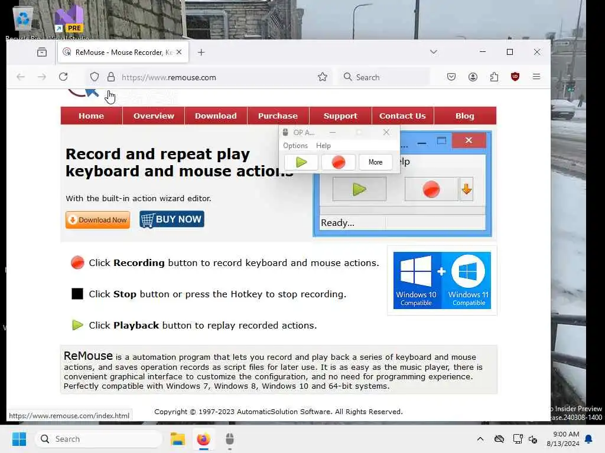Click the Firefox taskbar icon
The width and height of the screenshot is (605, 453).
click(x=203, y=439)
